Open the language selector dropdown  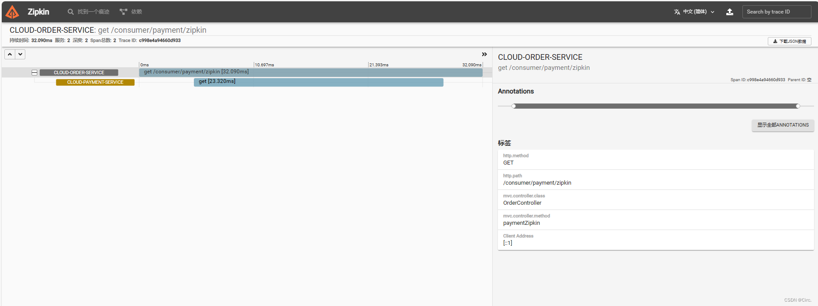pos(694,12)
